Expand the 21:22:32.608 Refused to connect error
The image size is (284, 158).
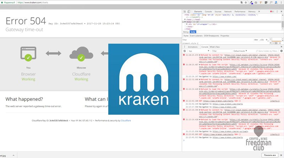tap(200, 80)
